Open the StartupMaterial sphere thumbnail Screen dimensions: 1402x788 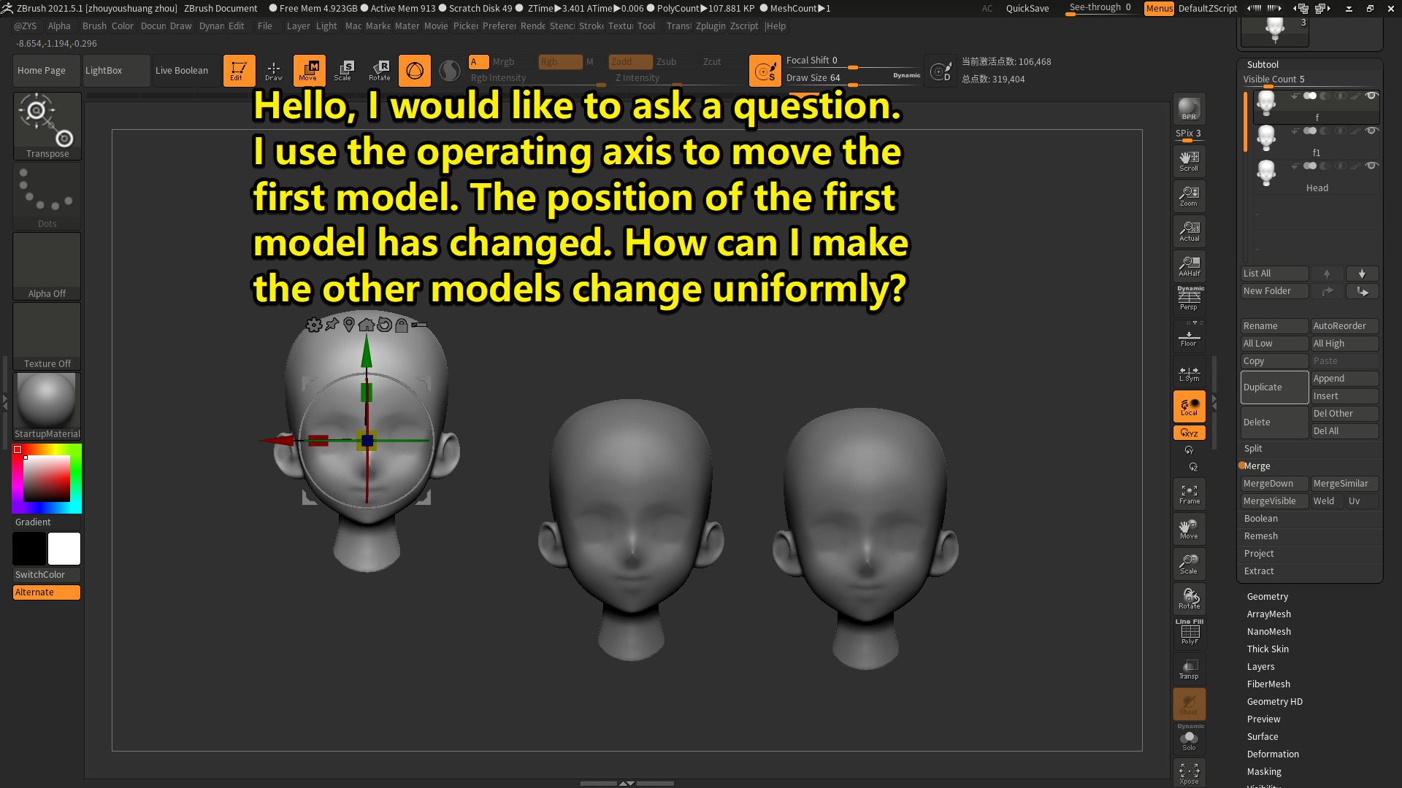(47, 401)
